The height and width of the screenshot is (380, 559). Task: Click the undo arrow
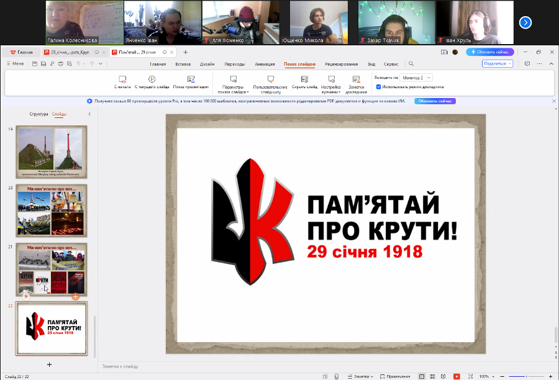[x=78, y=64]
